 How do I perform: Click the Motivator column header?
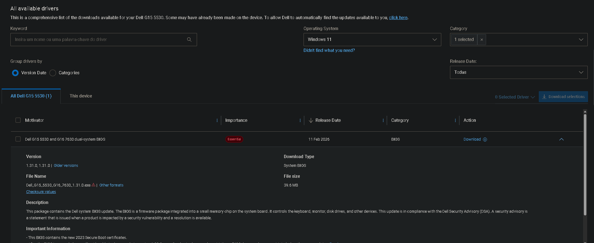(x=34, y=120)
